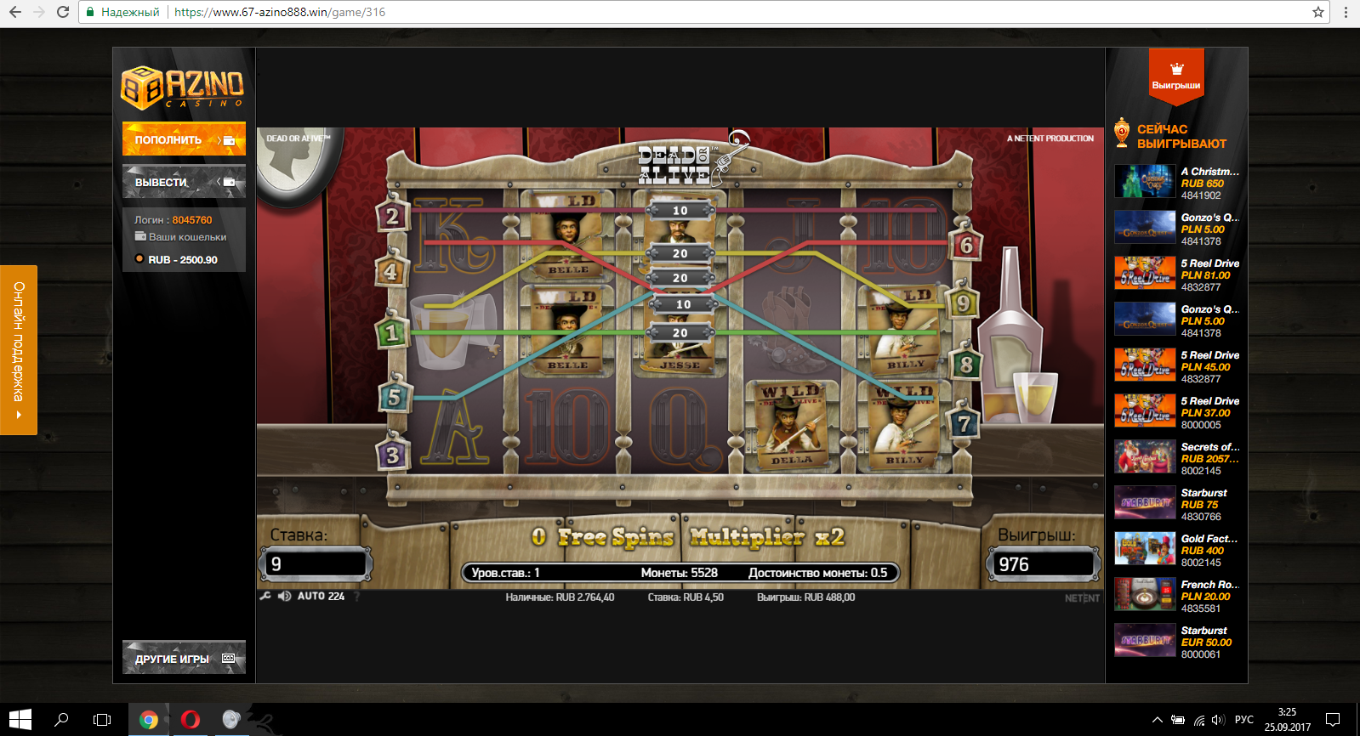Open the Windows Start menu
This screenshot has height=736, width=1360.
click(x=20, y=720)
